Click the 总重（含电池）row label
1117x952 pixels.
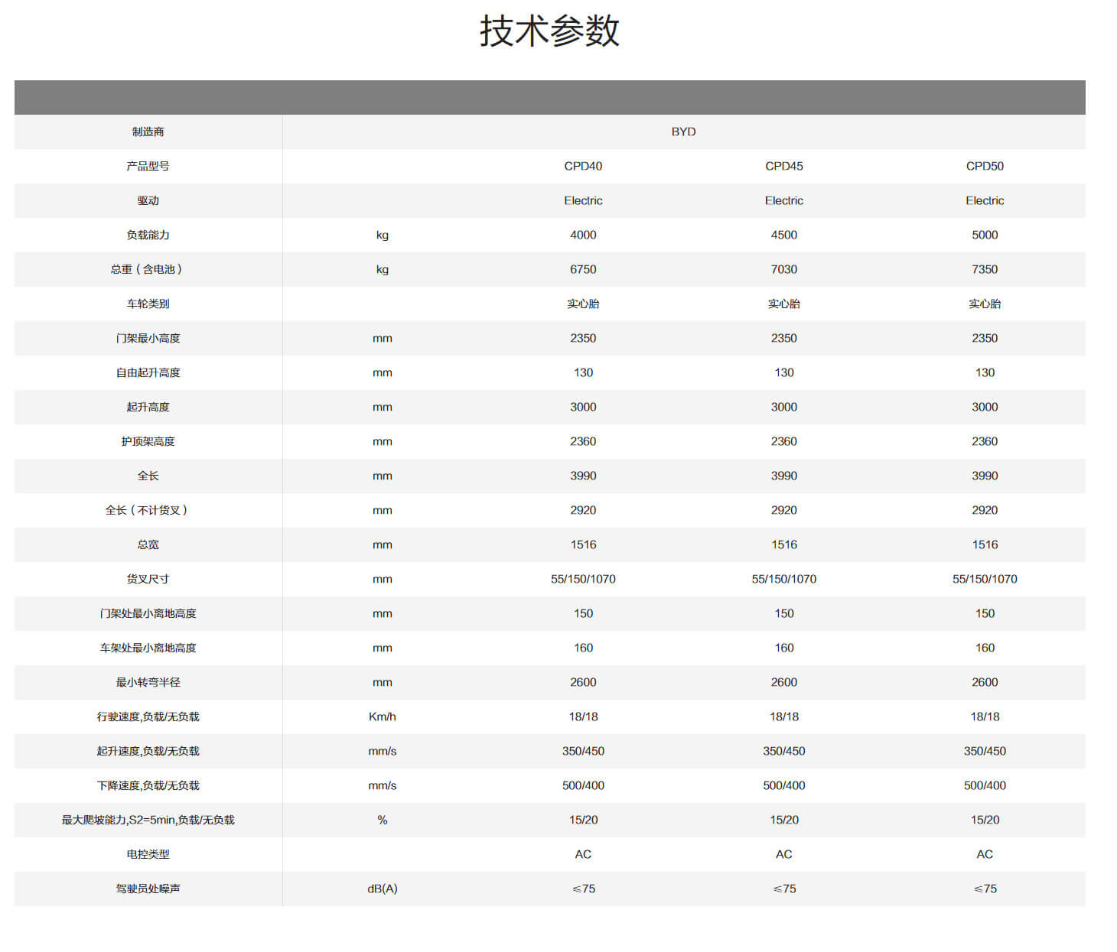(148, 269)
